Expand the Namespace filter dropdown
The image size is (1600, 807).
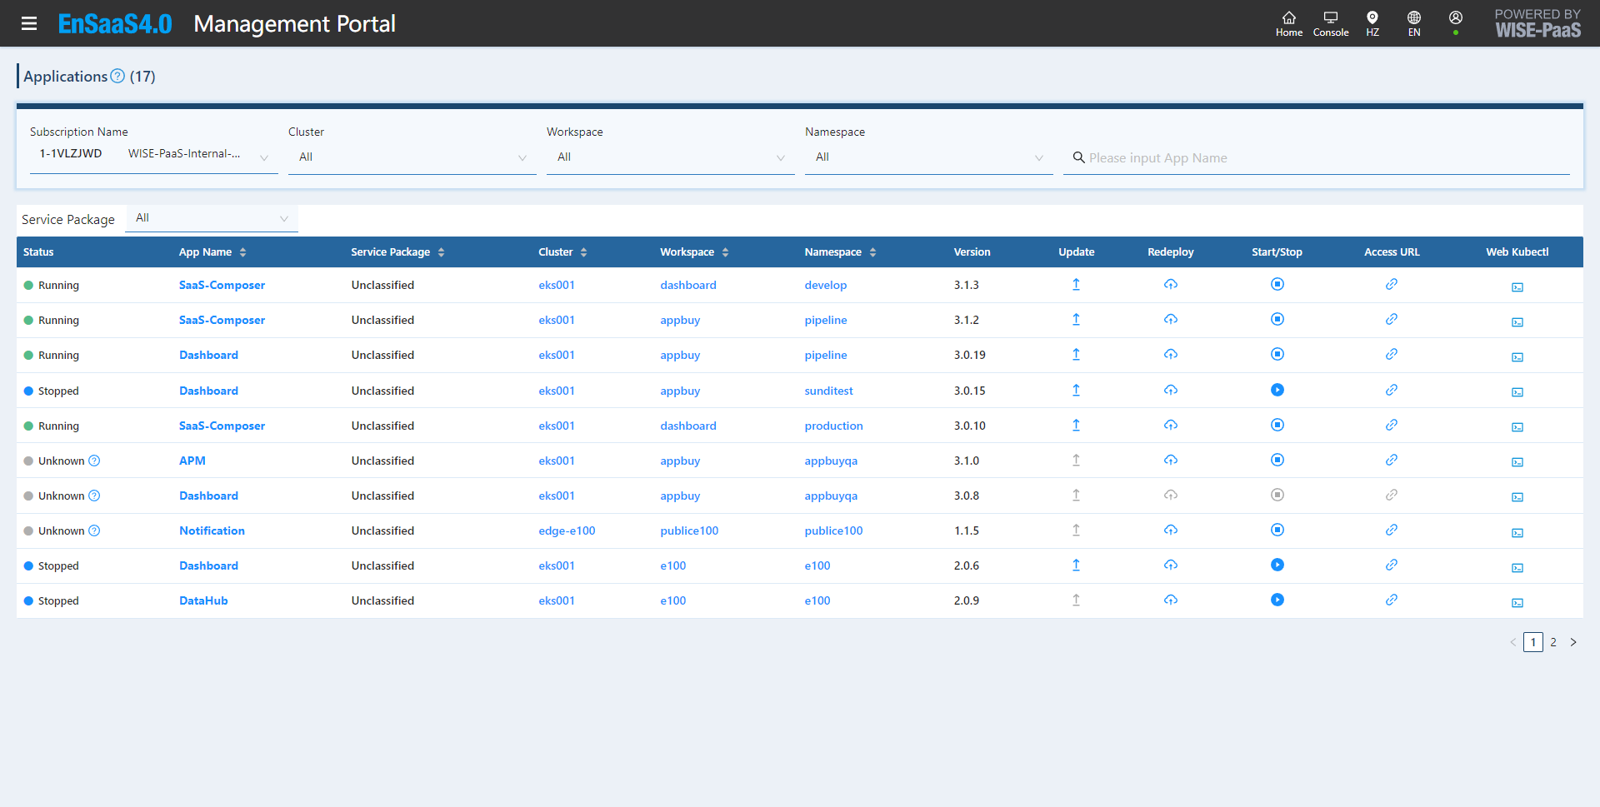pyautogui.click(x=928, y=157)
